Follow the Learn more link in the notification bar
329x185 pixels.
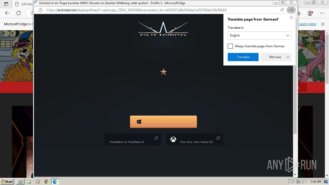[x=307, y=24]
